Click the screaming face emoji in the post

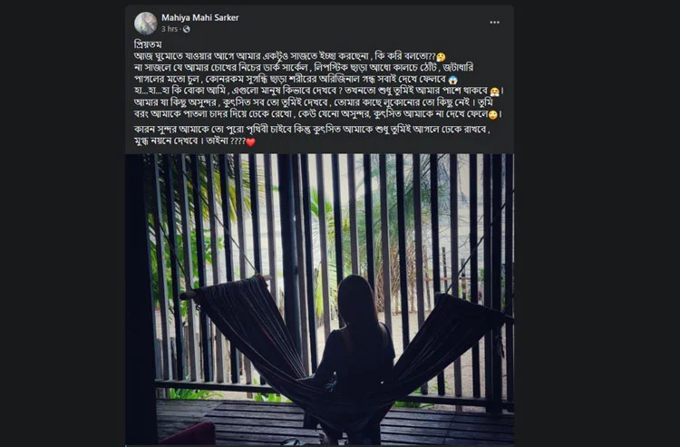pyautogui.click(x=453, y=80)
